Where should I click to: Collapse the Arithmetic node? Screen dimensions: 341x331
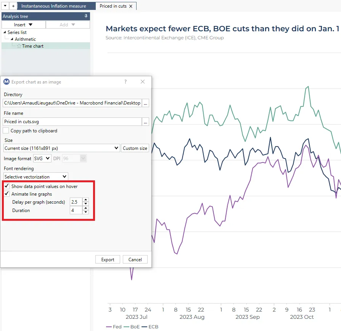[12, 39]
